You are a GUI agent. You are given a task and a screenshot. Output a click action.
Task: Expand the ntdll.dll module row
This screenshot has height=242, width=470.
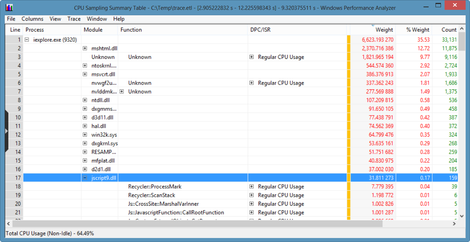click(85, 100)
